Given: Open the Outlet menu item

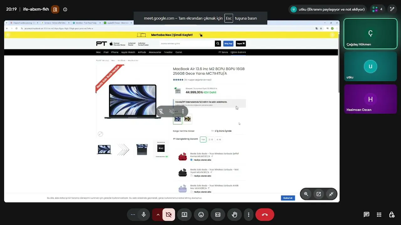Looking at the screenshot, I should click(x=179, y=52).
